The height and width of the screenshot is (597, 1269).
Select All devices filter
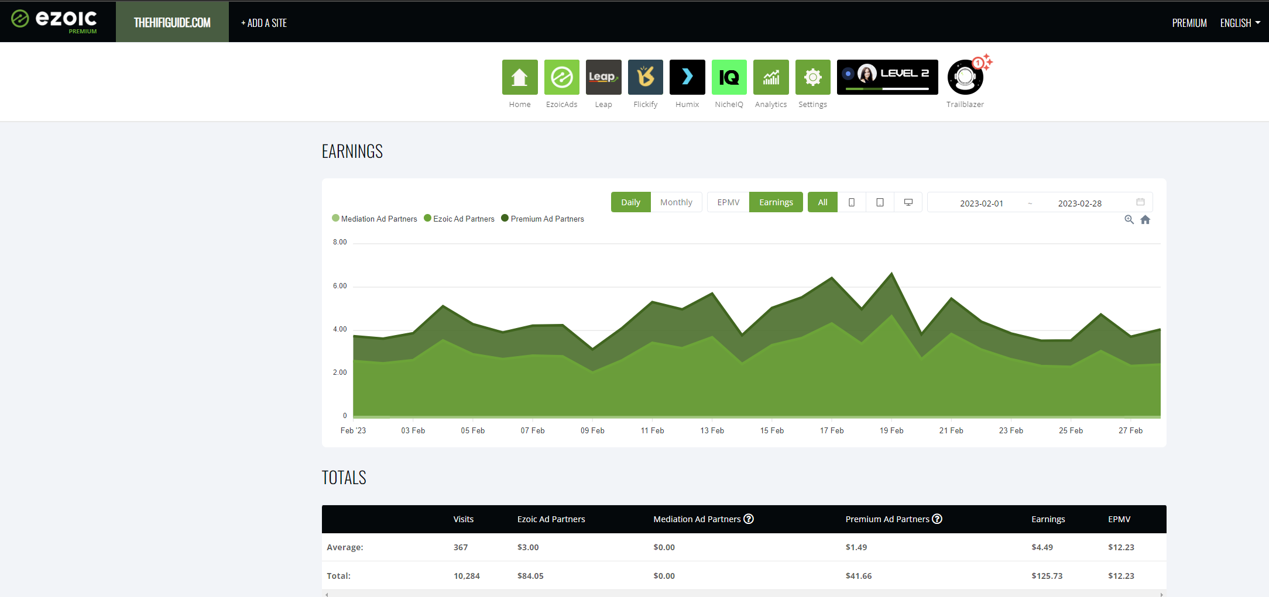[822, 202]
